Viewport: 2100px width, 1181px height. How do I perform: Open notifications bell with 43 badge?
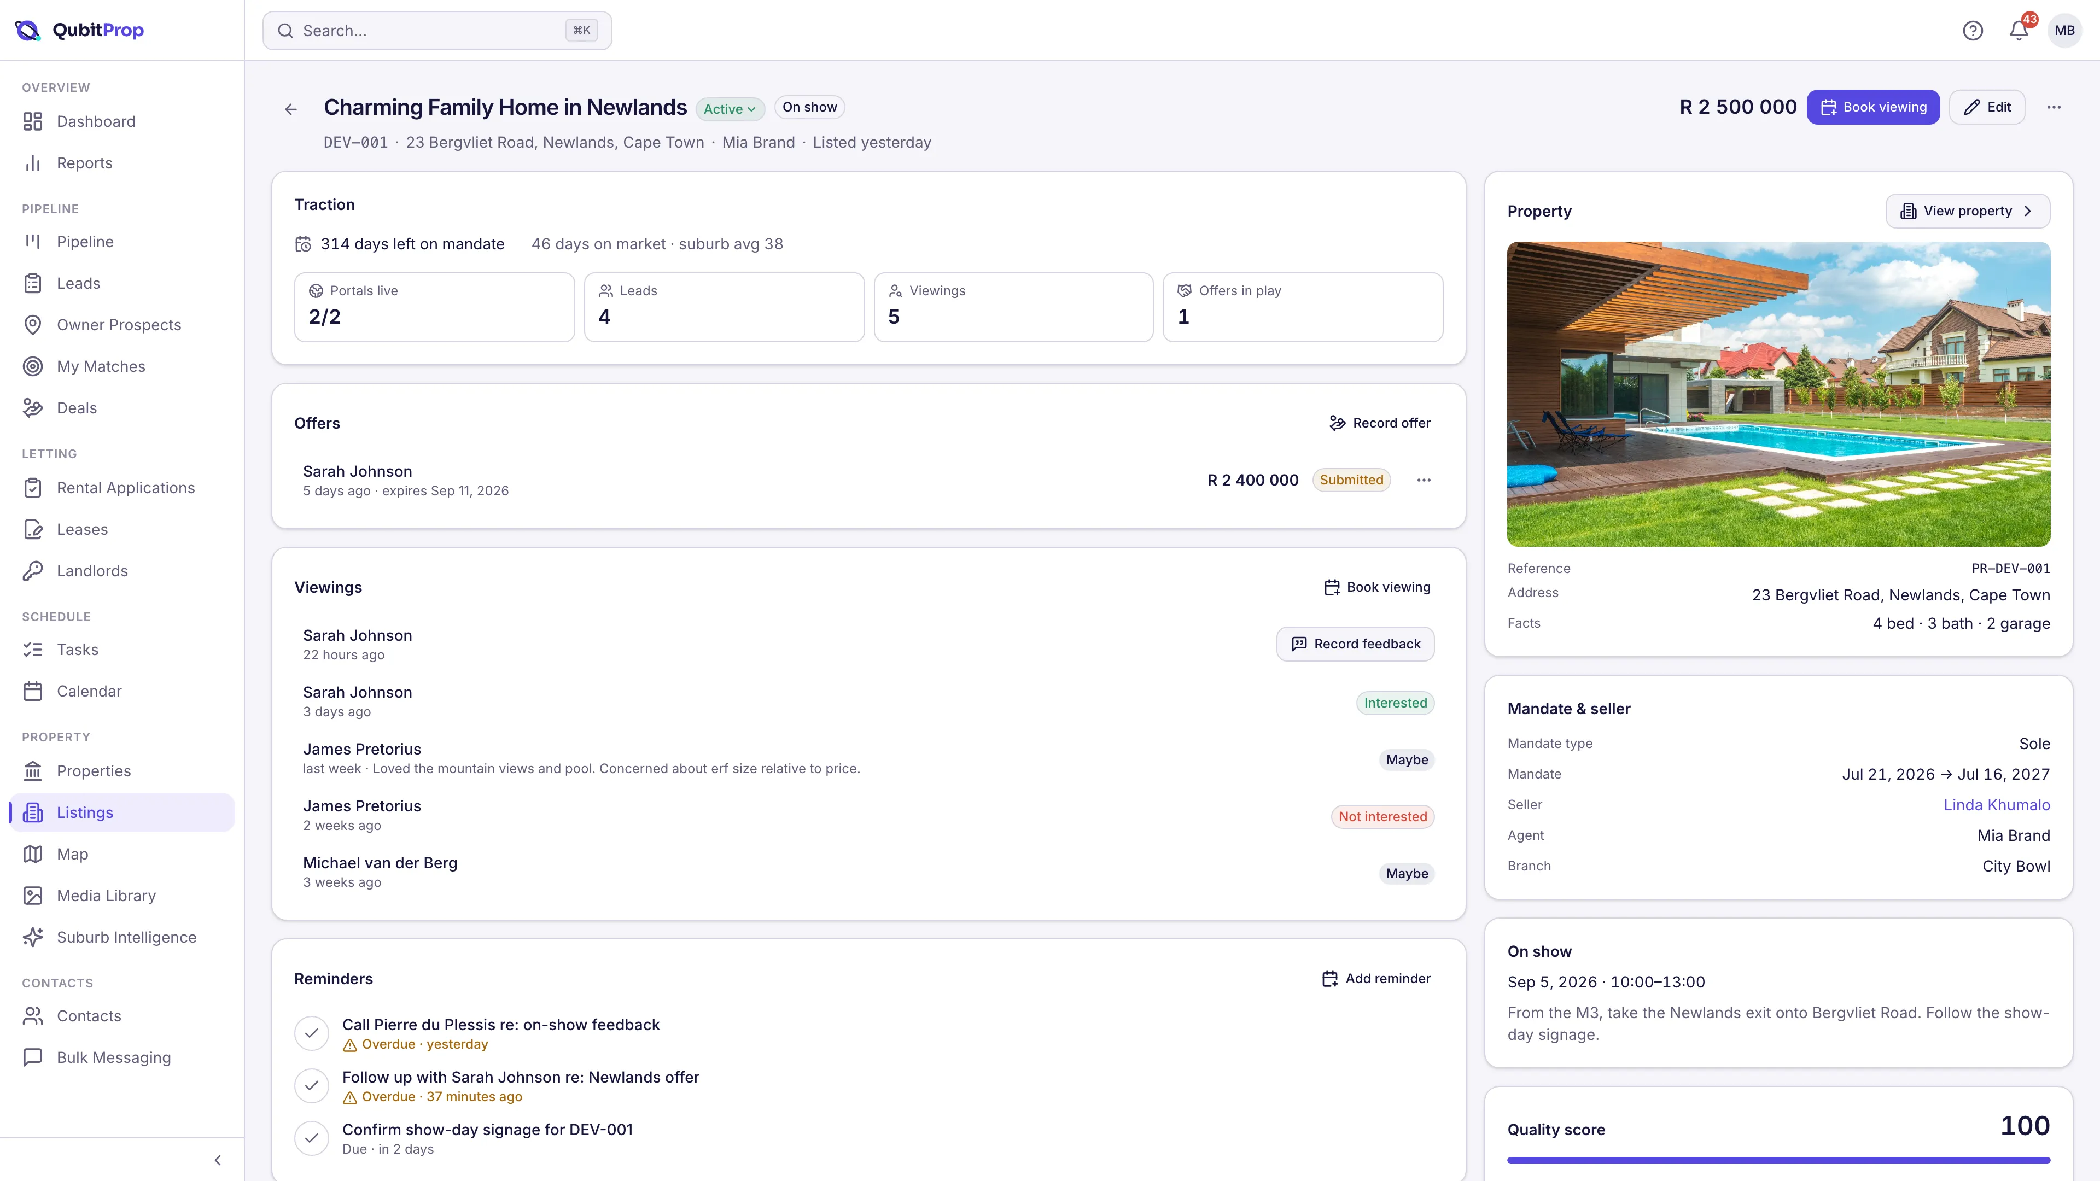coord(2019,30)
